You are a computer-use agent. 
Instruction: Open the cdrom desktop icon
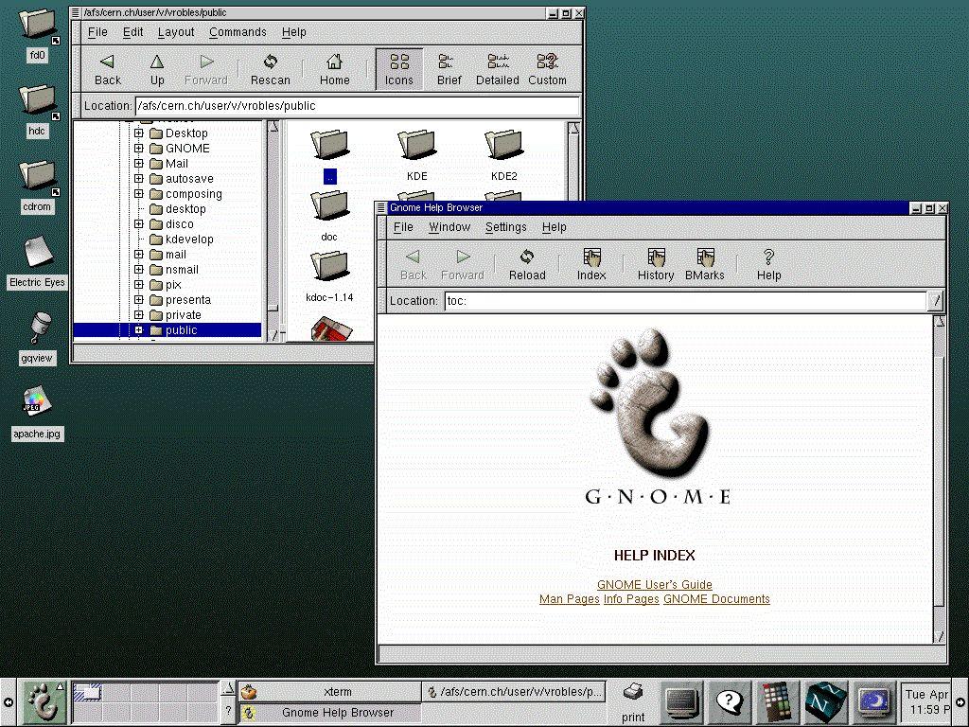click(x=37, y=186)
